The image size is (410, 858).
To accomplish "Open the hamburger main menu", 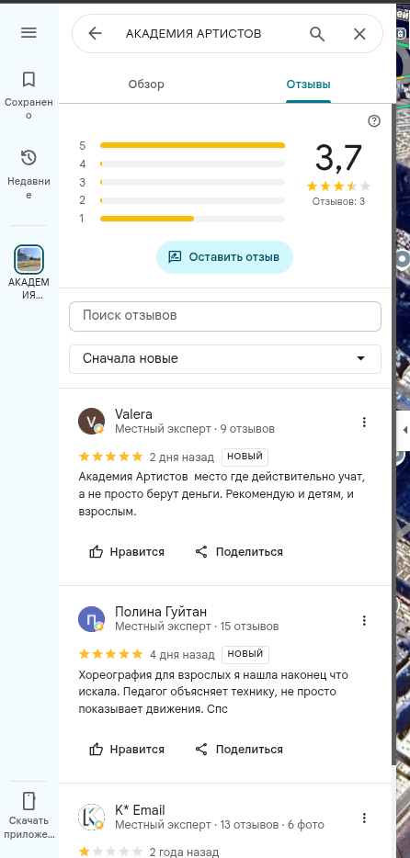I will pos(28,33).
